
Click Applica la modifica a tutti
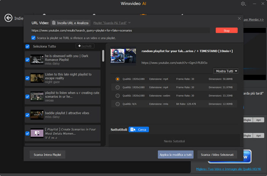click(175, 155)
